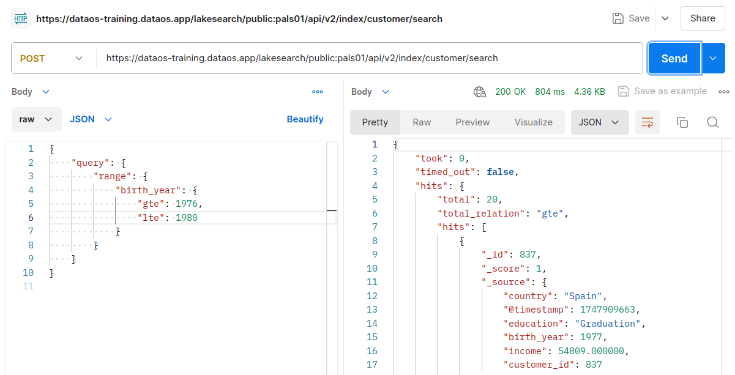
Task: Click the 804 ms response time
Action: click(x=550, y=92)
